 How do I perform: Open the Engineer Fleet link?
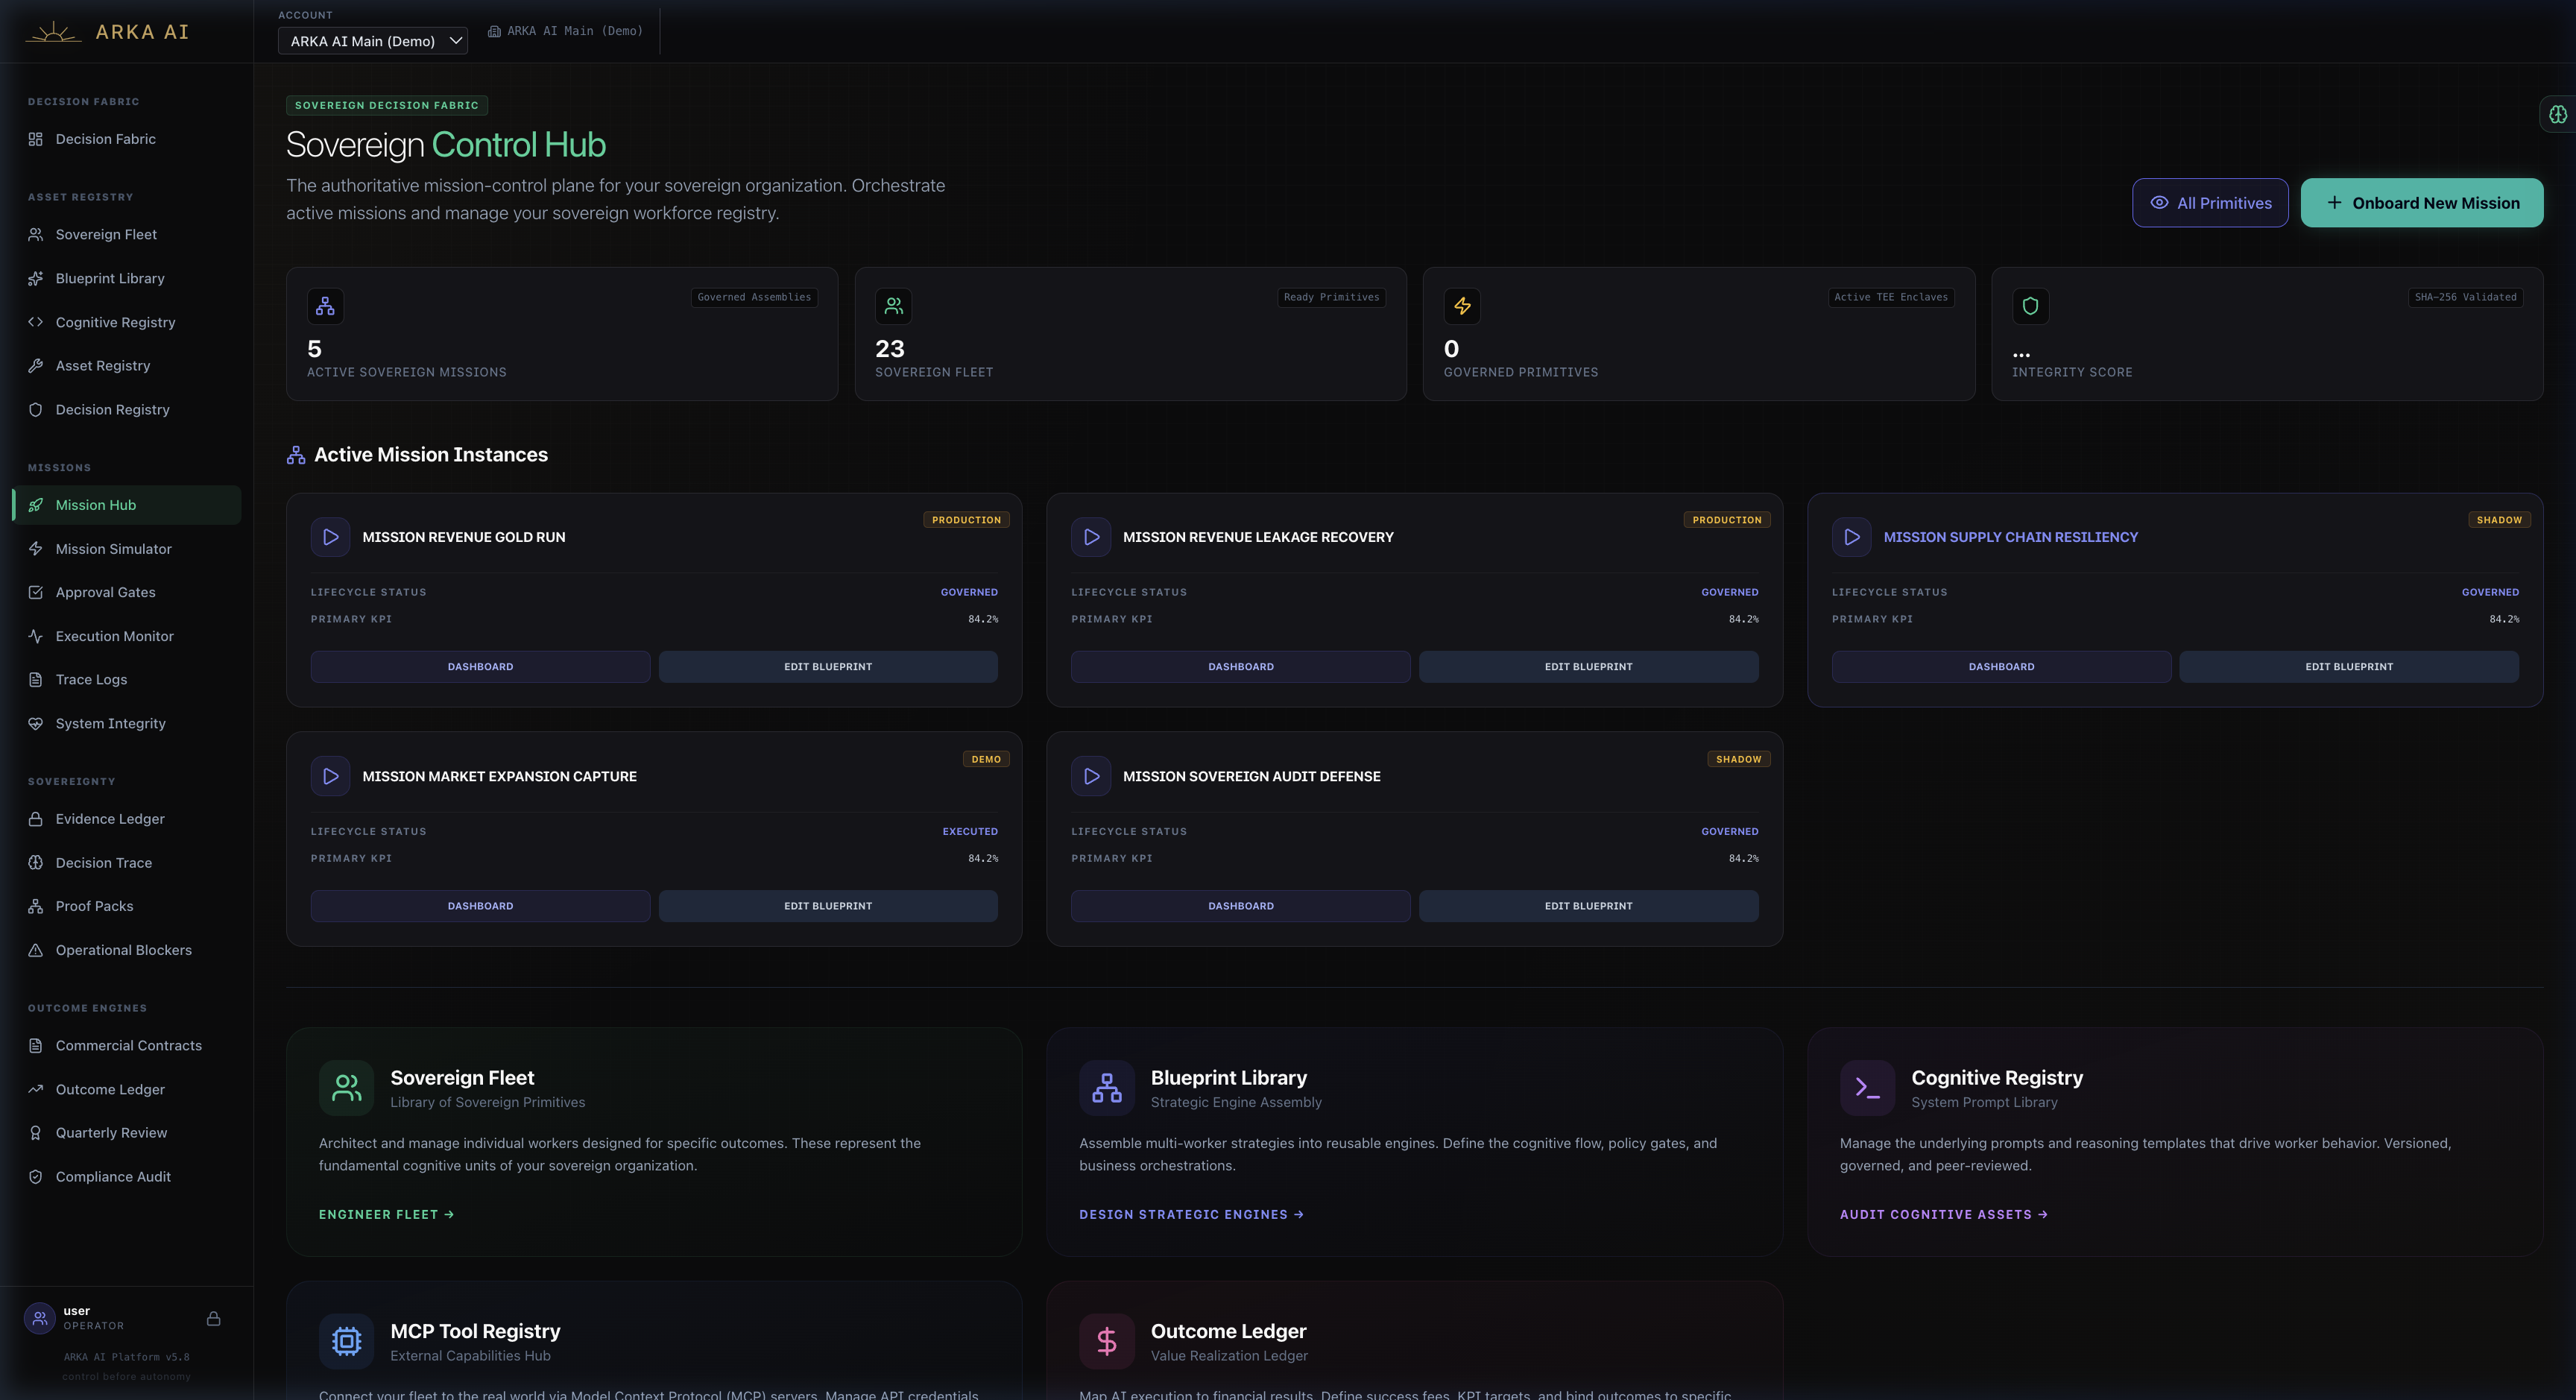tap(386, 1214)
